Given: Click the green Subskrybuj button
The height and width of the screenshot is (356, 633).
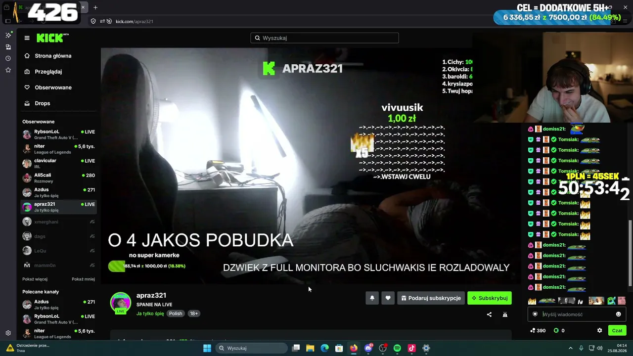Looking at the screenshot, I should click(490, 298).
